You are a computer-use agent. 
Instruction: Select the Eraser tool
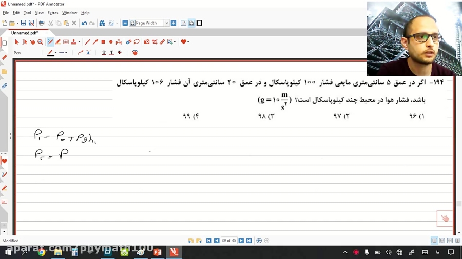[129, 42]
